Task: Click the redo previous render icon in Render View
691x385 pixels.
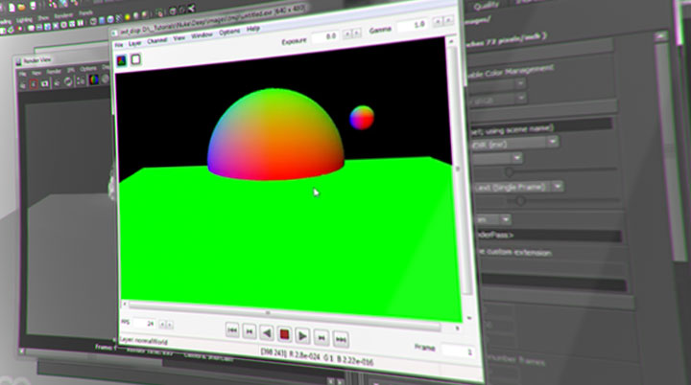Action: point(57,82)
